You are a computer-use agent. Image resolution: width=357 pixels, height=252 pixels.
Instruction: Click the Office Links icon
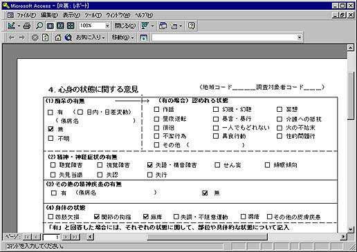pos(145,26)
